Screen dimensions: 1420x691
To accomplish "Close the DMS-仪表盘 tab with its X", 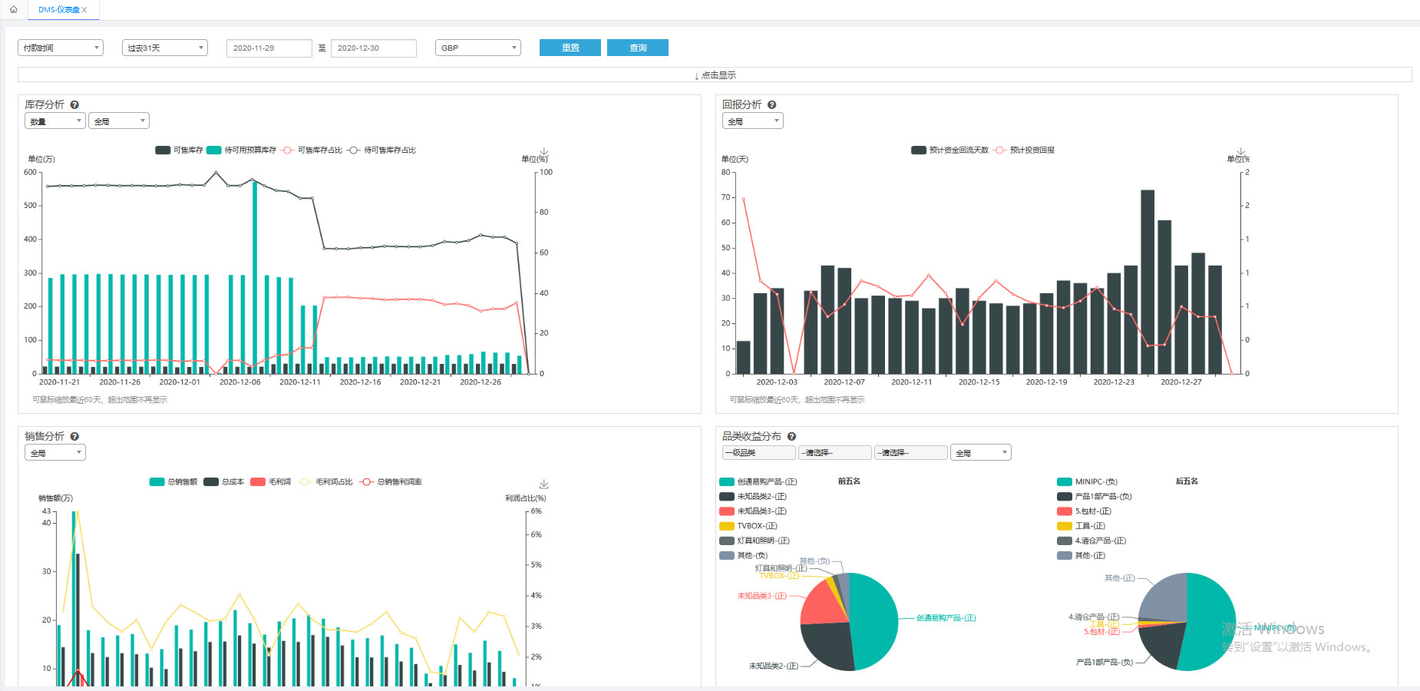I will (84, 10).
